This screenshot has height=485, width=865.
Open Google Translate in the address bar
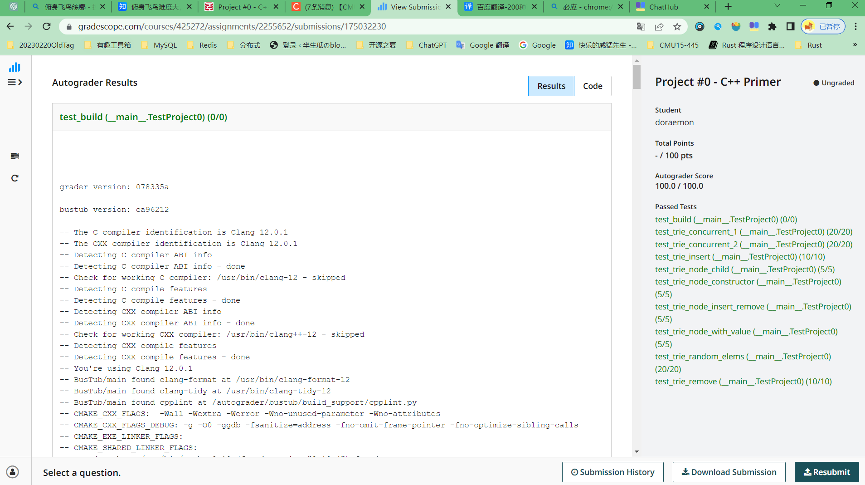(641, 26)
